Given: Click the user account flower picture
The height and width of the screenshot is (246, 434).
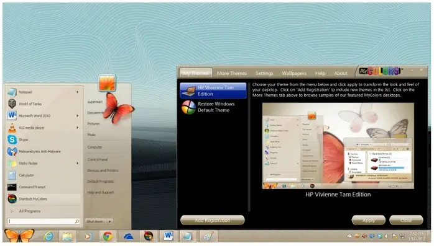Looking at the screenshot, I should pos(107,82).
